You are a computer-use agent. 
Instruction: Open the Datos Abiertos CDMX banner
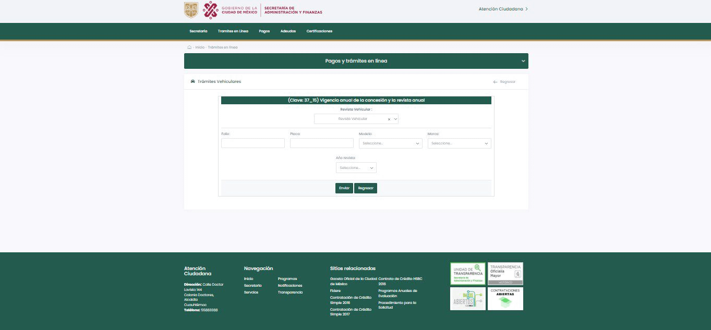coord(468,299)
